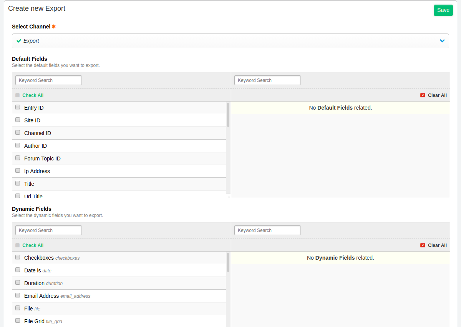This screenshot has height=327, width=461.
Task: Check the Site ID field
Action: [18, 120]
